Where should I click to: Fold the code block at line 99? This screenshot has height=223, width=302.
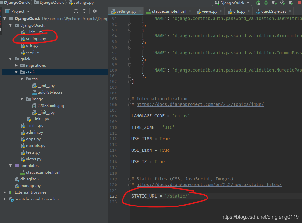coord(130,65)
